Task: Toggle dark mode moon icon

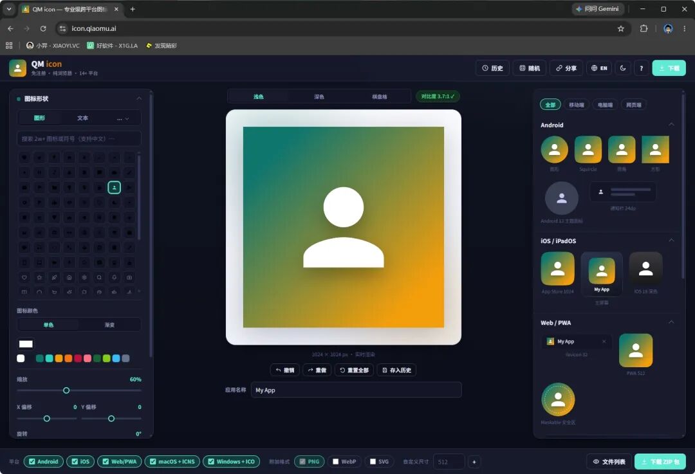Action: 623,68
